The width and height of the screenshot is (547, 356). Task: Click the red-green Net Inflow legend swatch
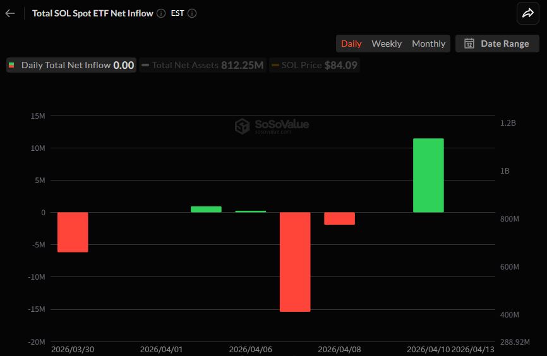[12, 65]
